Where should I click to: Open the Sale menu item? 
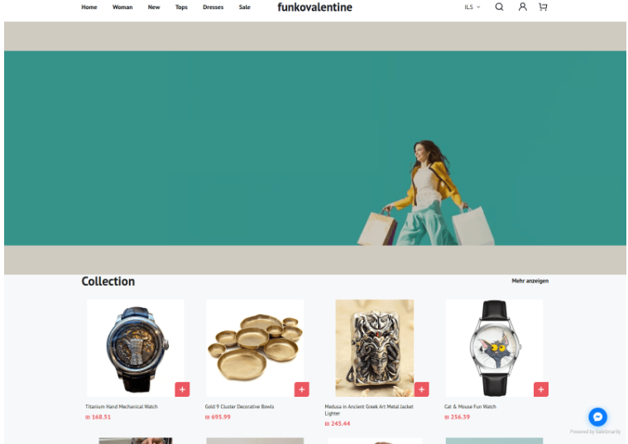coord(245,7)
